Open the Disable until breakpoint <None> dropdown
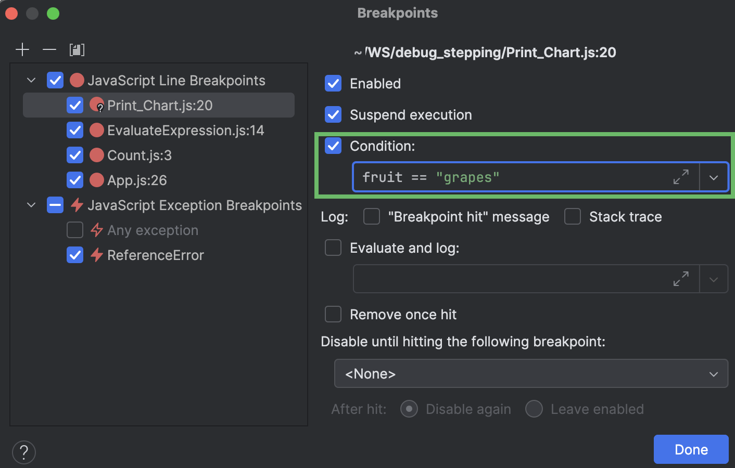Viewport: 735px width, 468px height. pyautogui.click(x=531, y=374)
